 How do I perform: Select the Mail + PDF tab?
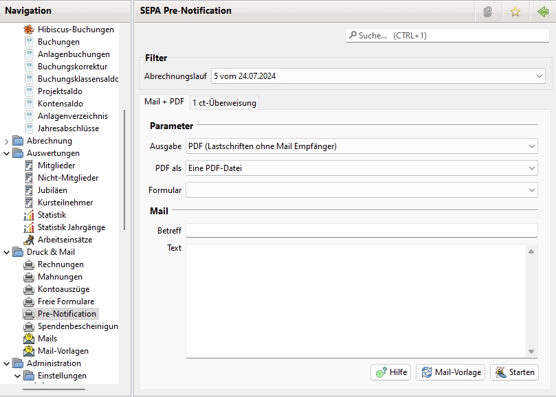click(x=164, y=102)
